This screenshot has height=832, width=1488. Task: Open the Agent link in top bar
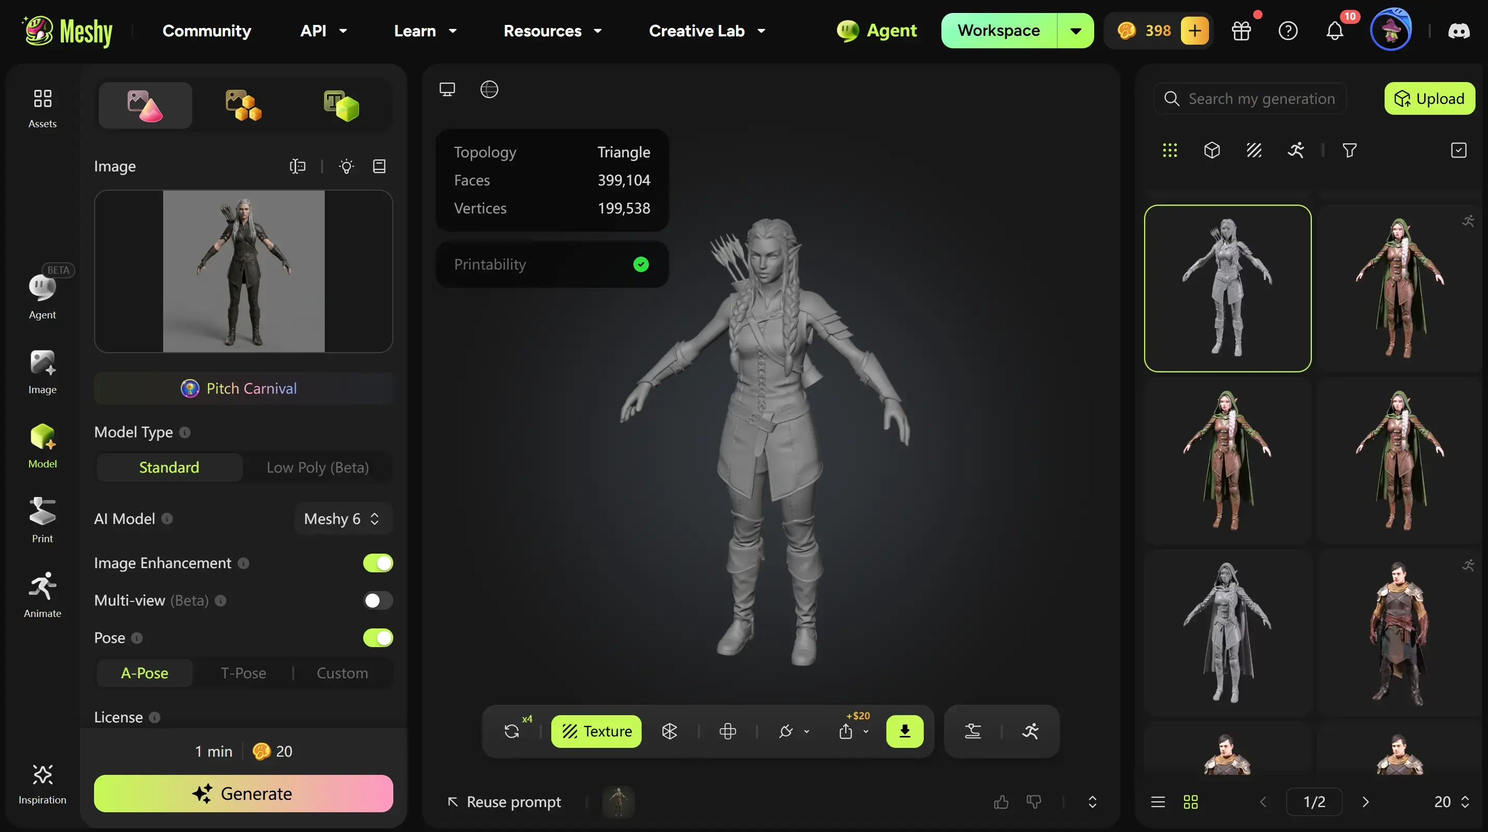pyautogui.click(x=876, y=31)
